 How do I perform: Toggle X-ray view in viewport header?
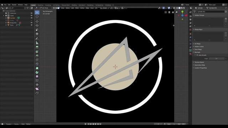pyautogui.click(x=174, y=8)
